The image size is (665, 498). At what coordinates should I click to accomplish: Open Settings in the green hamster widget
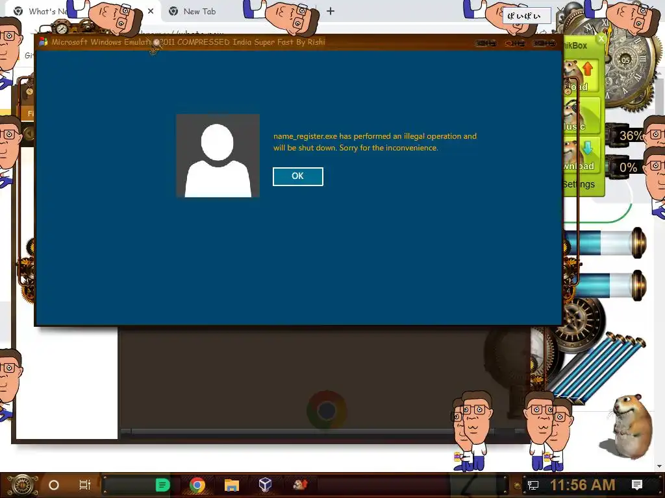(x=579, y=184)
